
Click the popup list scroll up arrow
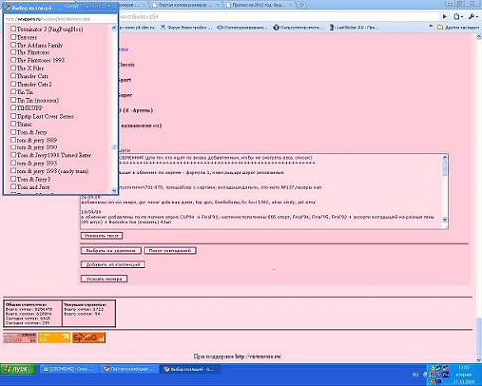click(x=114, y=28)
